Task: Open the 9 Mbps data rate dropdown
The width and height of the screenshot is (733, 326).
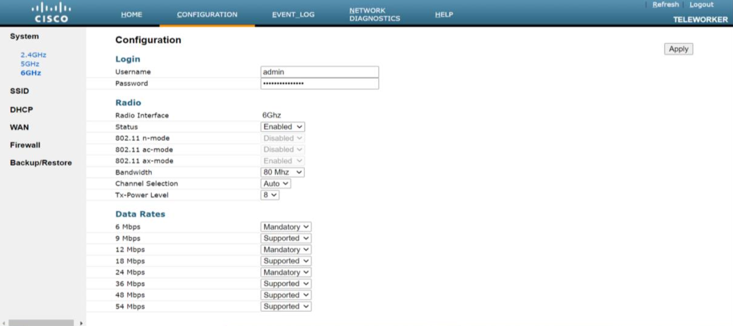Action: (286, 238)
